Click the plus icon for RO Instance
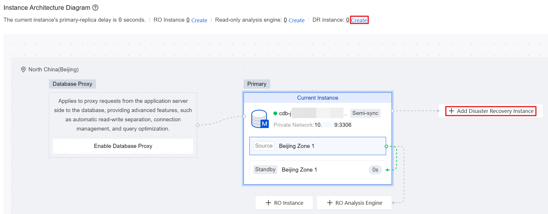This screenshot has height=214, width=548. (x=268, y=203)
